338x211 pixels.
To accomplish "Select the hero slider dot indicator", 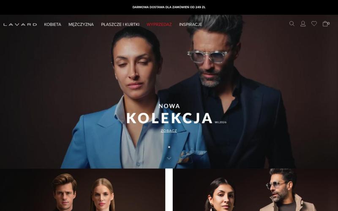I will tap(169, 147).
